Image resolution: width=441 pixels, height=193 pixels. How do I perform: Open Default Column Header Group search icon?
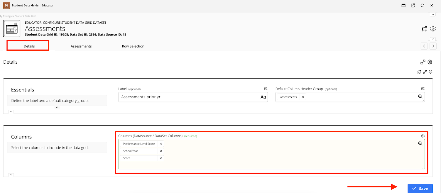click(420, 97)
